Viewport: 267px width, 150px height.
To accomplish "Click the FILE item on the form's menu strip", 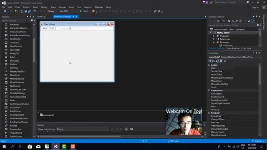I will point(45,28).
